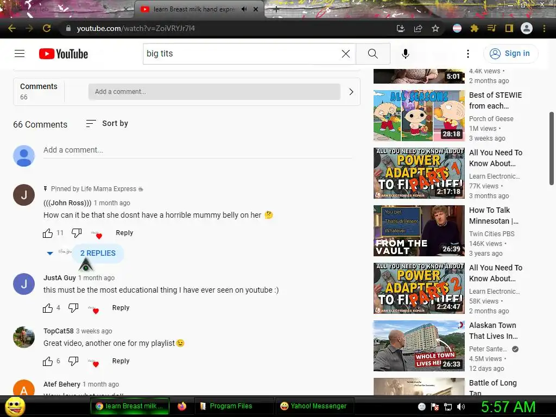Viewport: 556px width, 417px height.
Task: Open Power Adapters Part 1 thumbnail
Action: click(x=419, y=173)
